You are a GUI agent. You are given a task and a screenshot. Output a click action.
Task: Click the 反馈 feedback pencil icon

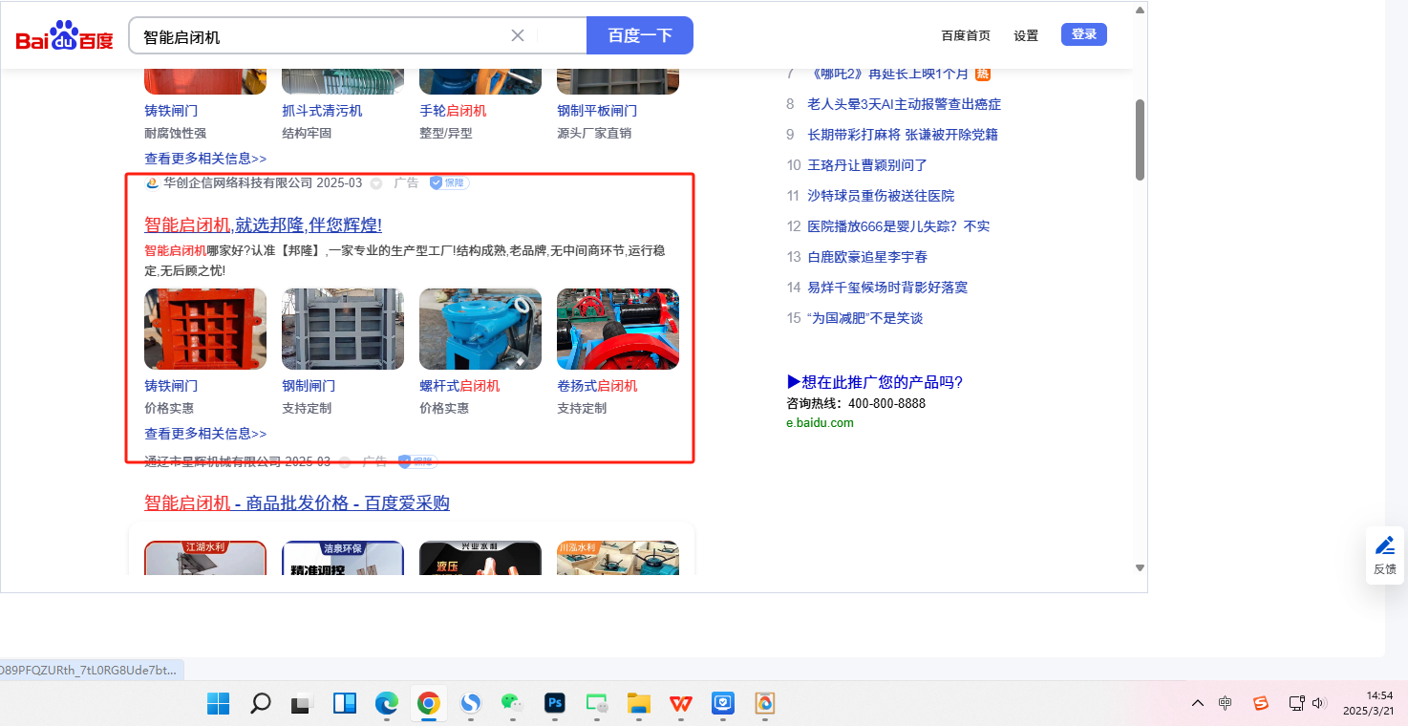click(x=1384, y=546)
